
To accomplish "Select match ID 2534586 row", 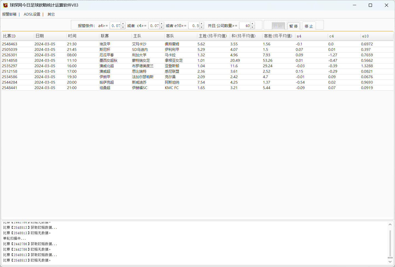I will 197,77.
